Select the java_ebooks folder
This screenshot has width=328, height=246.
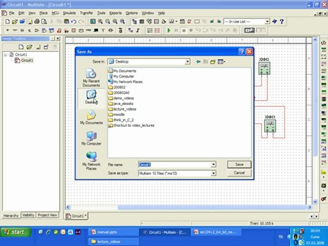click(x=121, y=104)
